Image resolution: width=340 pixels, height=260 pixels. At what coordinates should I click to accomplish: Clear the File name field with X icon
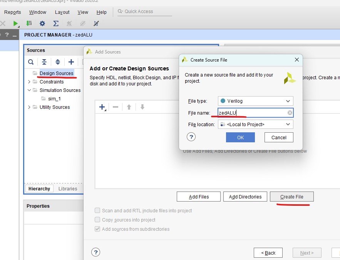coord(290,113)
